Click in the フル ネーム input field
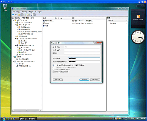 pyautogui.click(x=82, y=50)
